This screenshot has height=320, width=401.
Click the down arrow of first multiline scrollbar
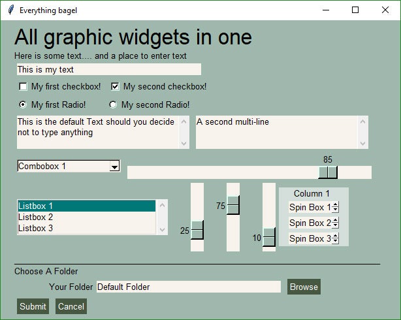point(184,143)
